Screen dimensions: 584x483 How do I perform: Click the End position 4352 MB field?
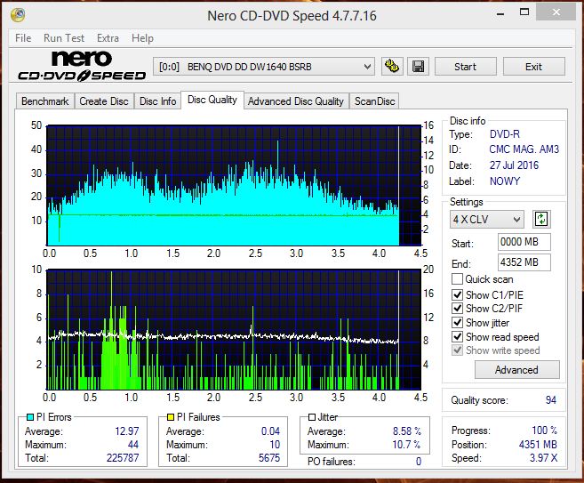[x=524, y=262]
